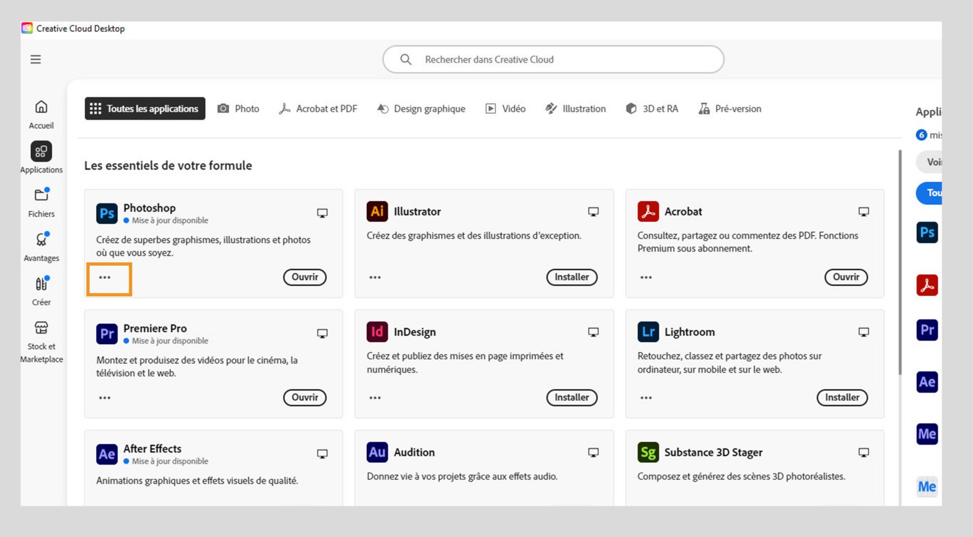Install InDesign with the Installer button
973x537 pixels.
572,398
